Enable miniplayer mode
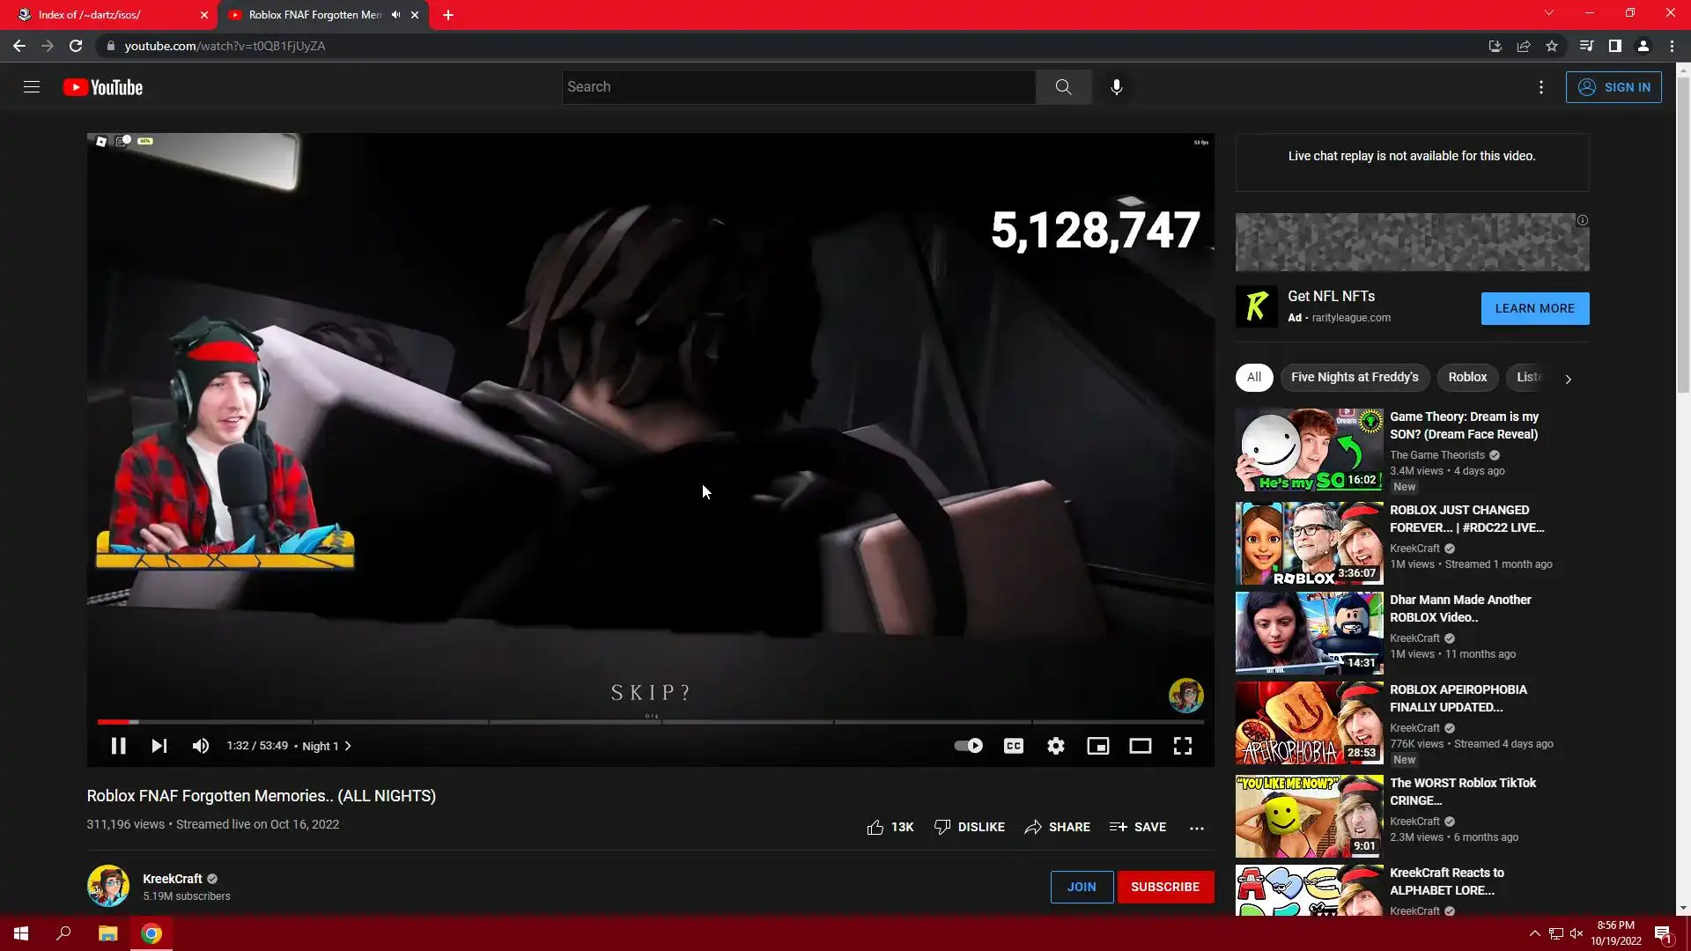This screenshot has width=1691, height=951. pyautogui.click(x=1097, y=746)
